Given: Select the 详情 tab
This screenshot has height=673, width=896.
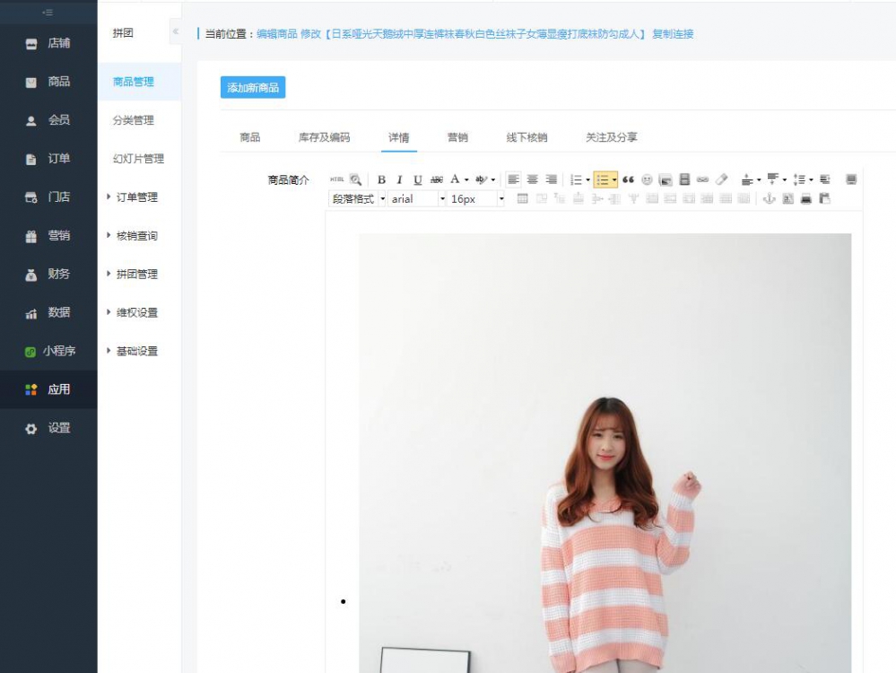Looking at the screenshot, I should click(x=399, y=137).
